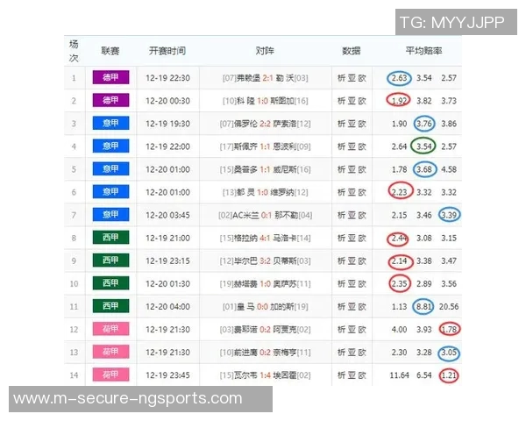Click the 奥萨苏 1:0 match in row 10
The width and height of the screenshot is (526, 421).
click(x=265, y=283)
